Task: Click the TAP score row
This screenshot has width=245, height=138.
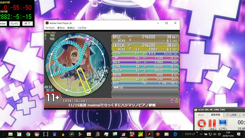Action: tap(145, 58)
